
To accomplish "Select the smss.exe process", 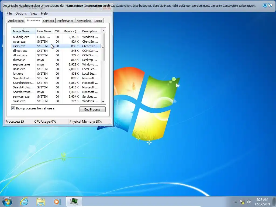I will (56, 101).
